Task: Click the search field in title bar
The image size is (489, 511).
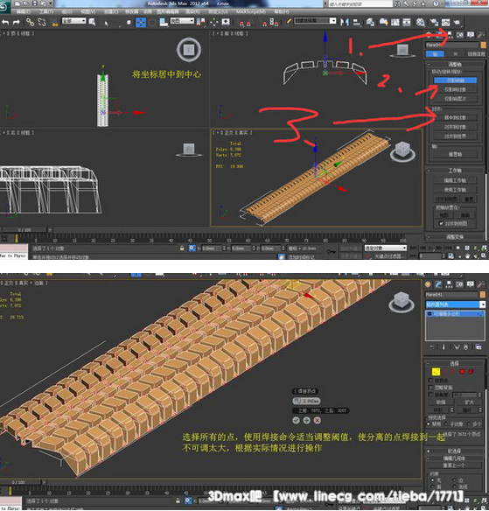Action: point(360,3)
